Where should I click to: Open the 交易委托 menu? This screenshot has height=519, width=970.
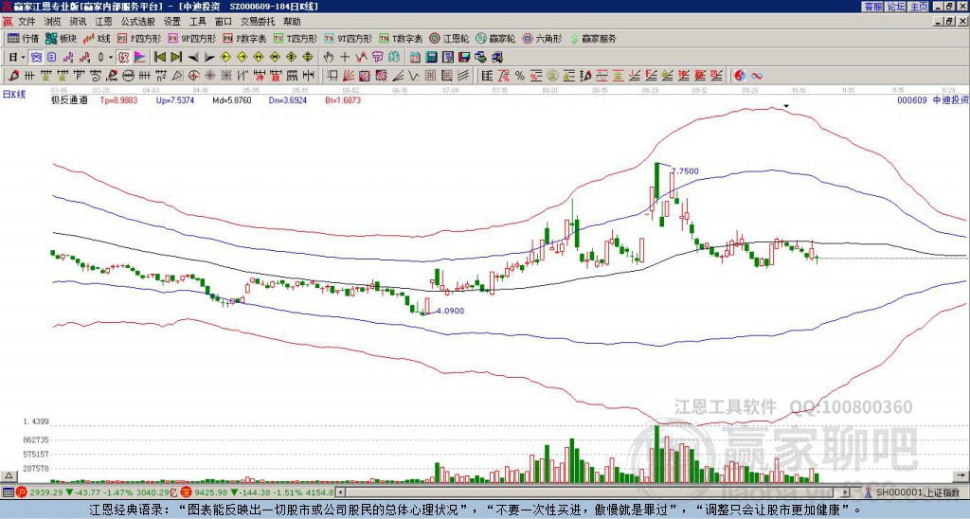[258, 22]
